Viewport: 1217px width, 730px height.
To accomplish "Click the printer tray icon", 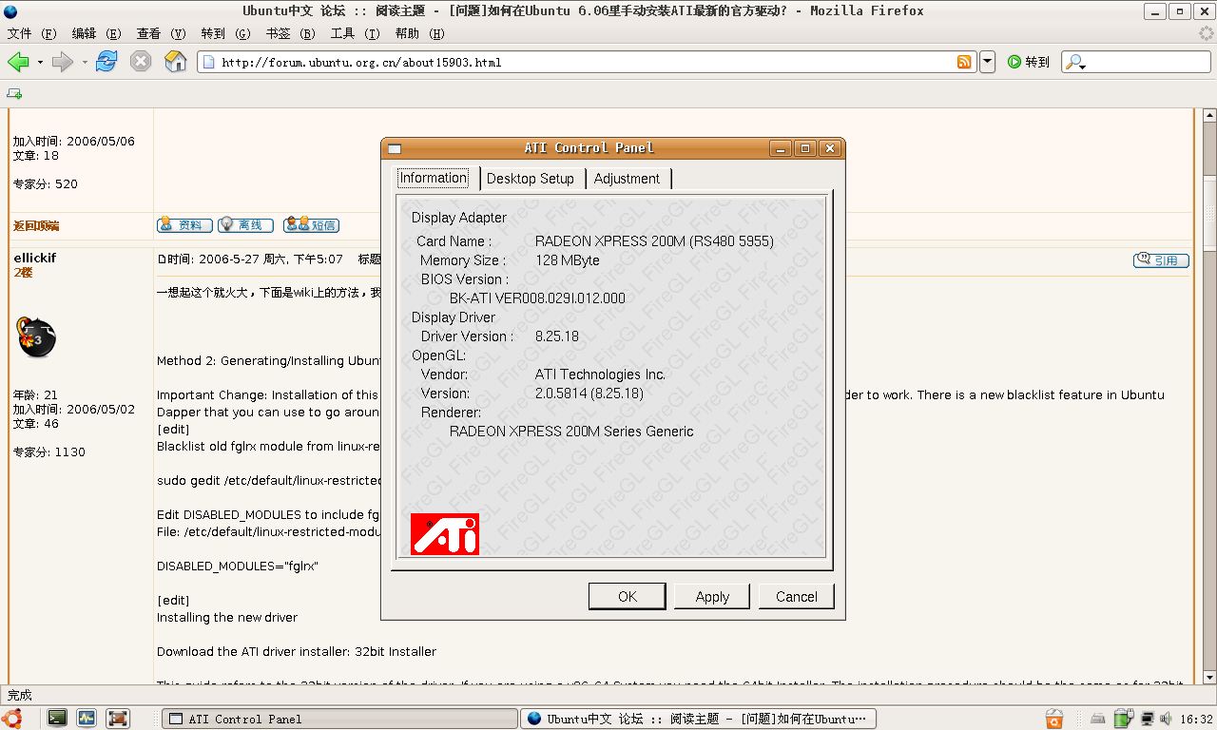I will [1097, 720].
